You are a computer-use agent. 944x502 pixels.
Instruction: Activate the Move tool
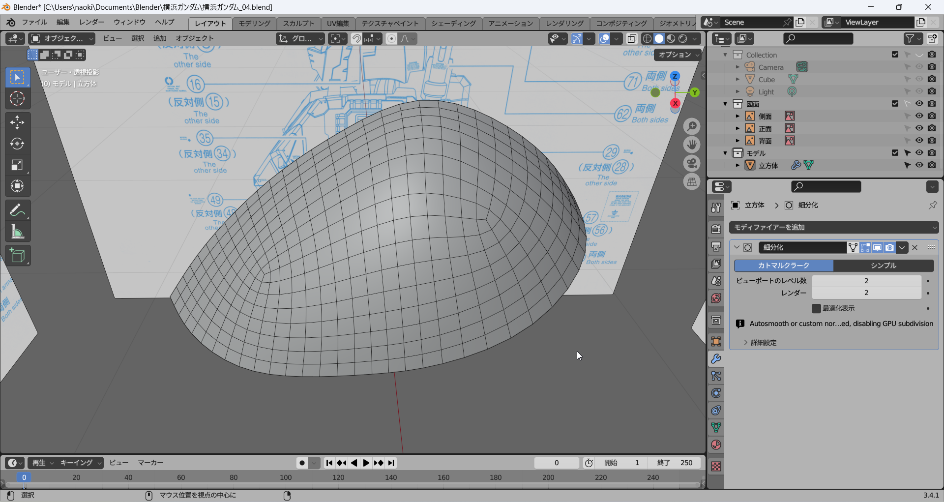click(x=17, y=122)
